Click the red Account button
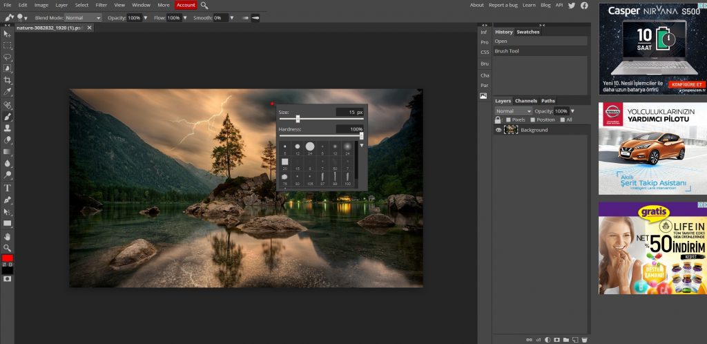Screen dimensions: 707x344 coord(185,5)
